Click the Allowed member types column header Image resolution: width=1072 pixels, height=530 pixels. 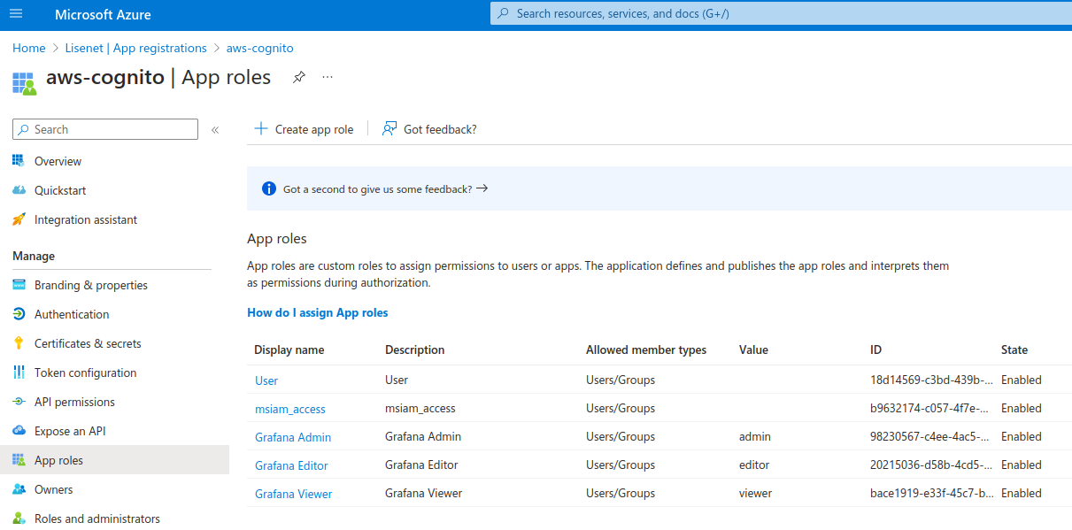tap(646, 349)
